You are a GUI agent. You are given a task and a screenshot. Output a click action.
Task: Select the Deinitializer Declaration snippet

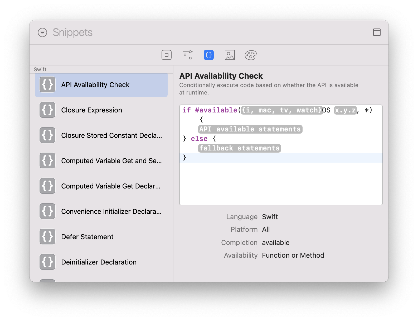point(101,262)
